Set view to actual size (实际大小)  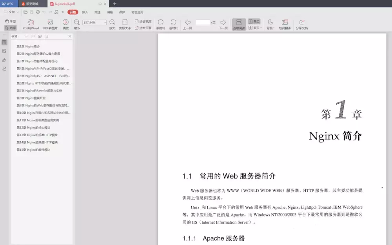[125, 24]
